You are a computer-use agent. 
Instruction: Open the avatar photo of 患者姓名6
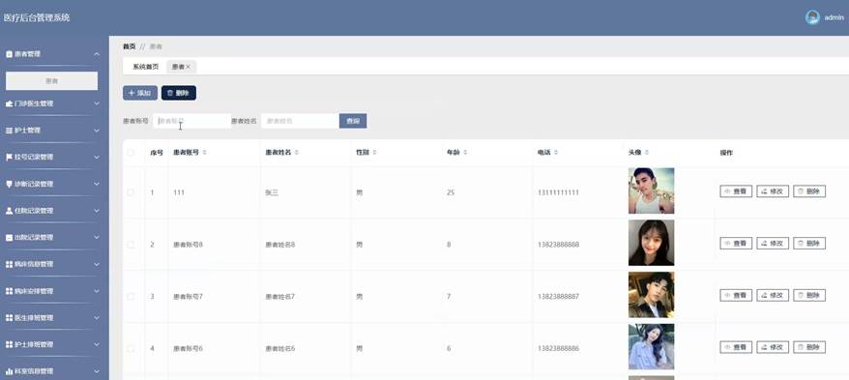(x=652, y=346)
